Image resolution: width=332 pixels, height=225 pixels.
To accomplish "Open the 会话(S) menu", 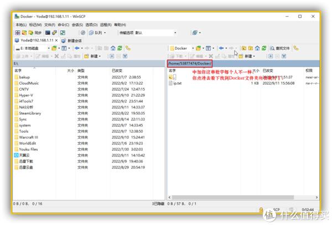I will coord(77,25).
